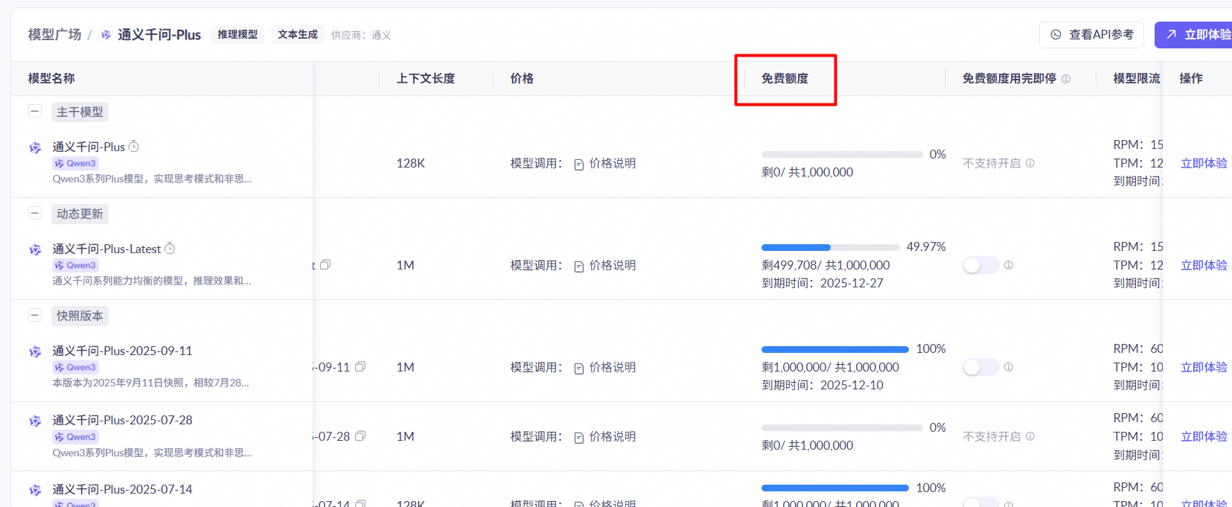Click the Qwen3 tag under 通义千问-Plus-2025-09-11
Viewport: 1232px width, 507px height.
(75, 367)
